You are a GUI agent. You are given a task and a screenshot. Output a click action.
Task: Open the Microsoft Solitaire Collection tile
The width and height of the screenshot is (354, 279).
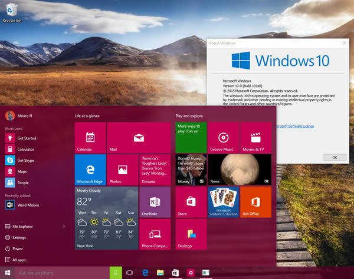pyautogui.click(x=223, y=202)
